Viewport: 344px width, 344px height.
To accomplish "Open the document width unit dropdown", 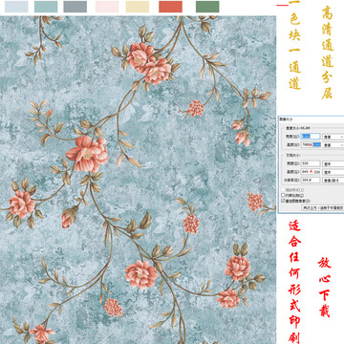I will [333, 163].
